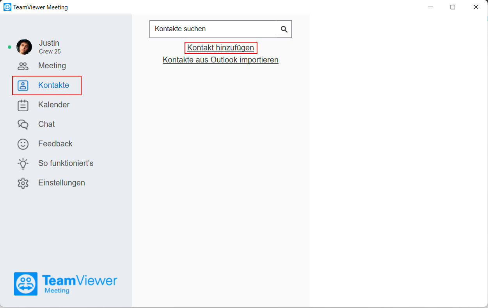488x308 pixels.
Task: Click the TeamViewer icon in title bar
Action: [x=7, y=7]
